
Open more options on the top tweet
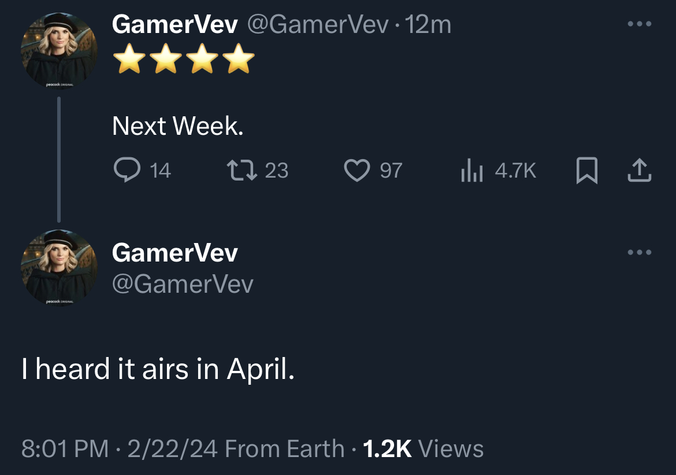[640, 24]
